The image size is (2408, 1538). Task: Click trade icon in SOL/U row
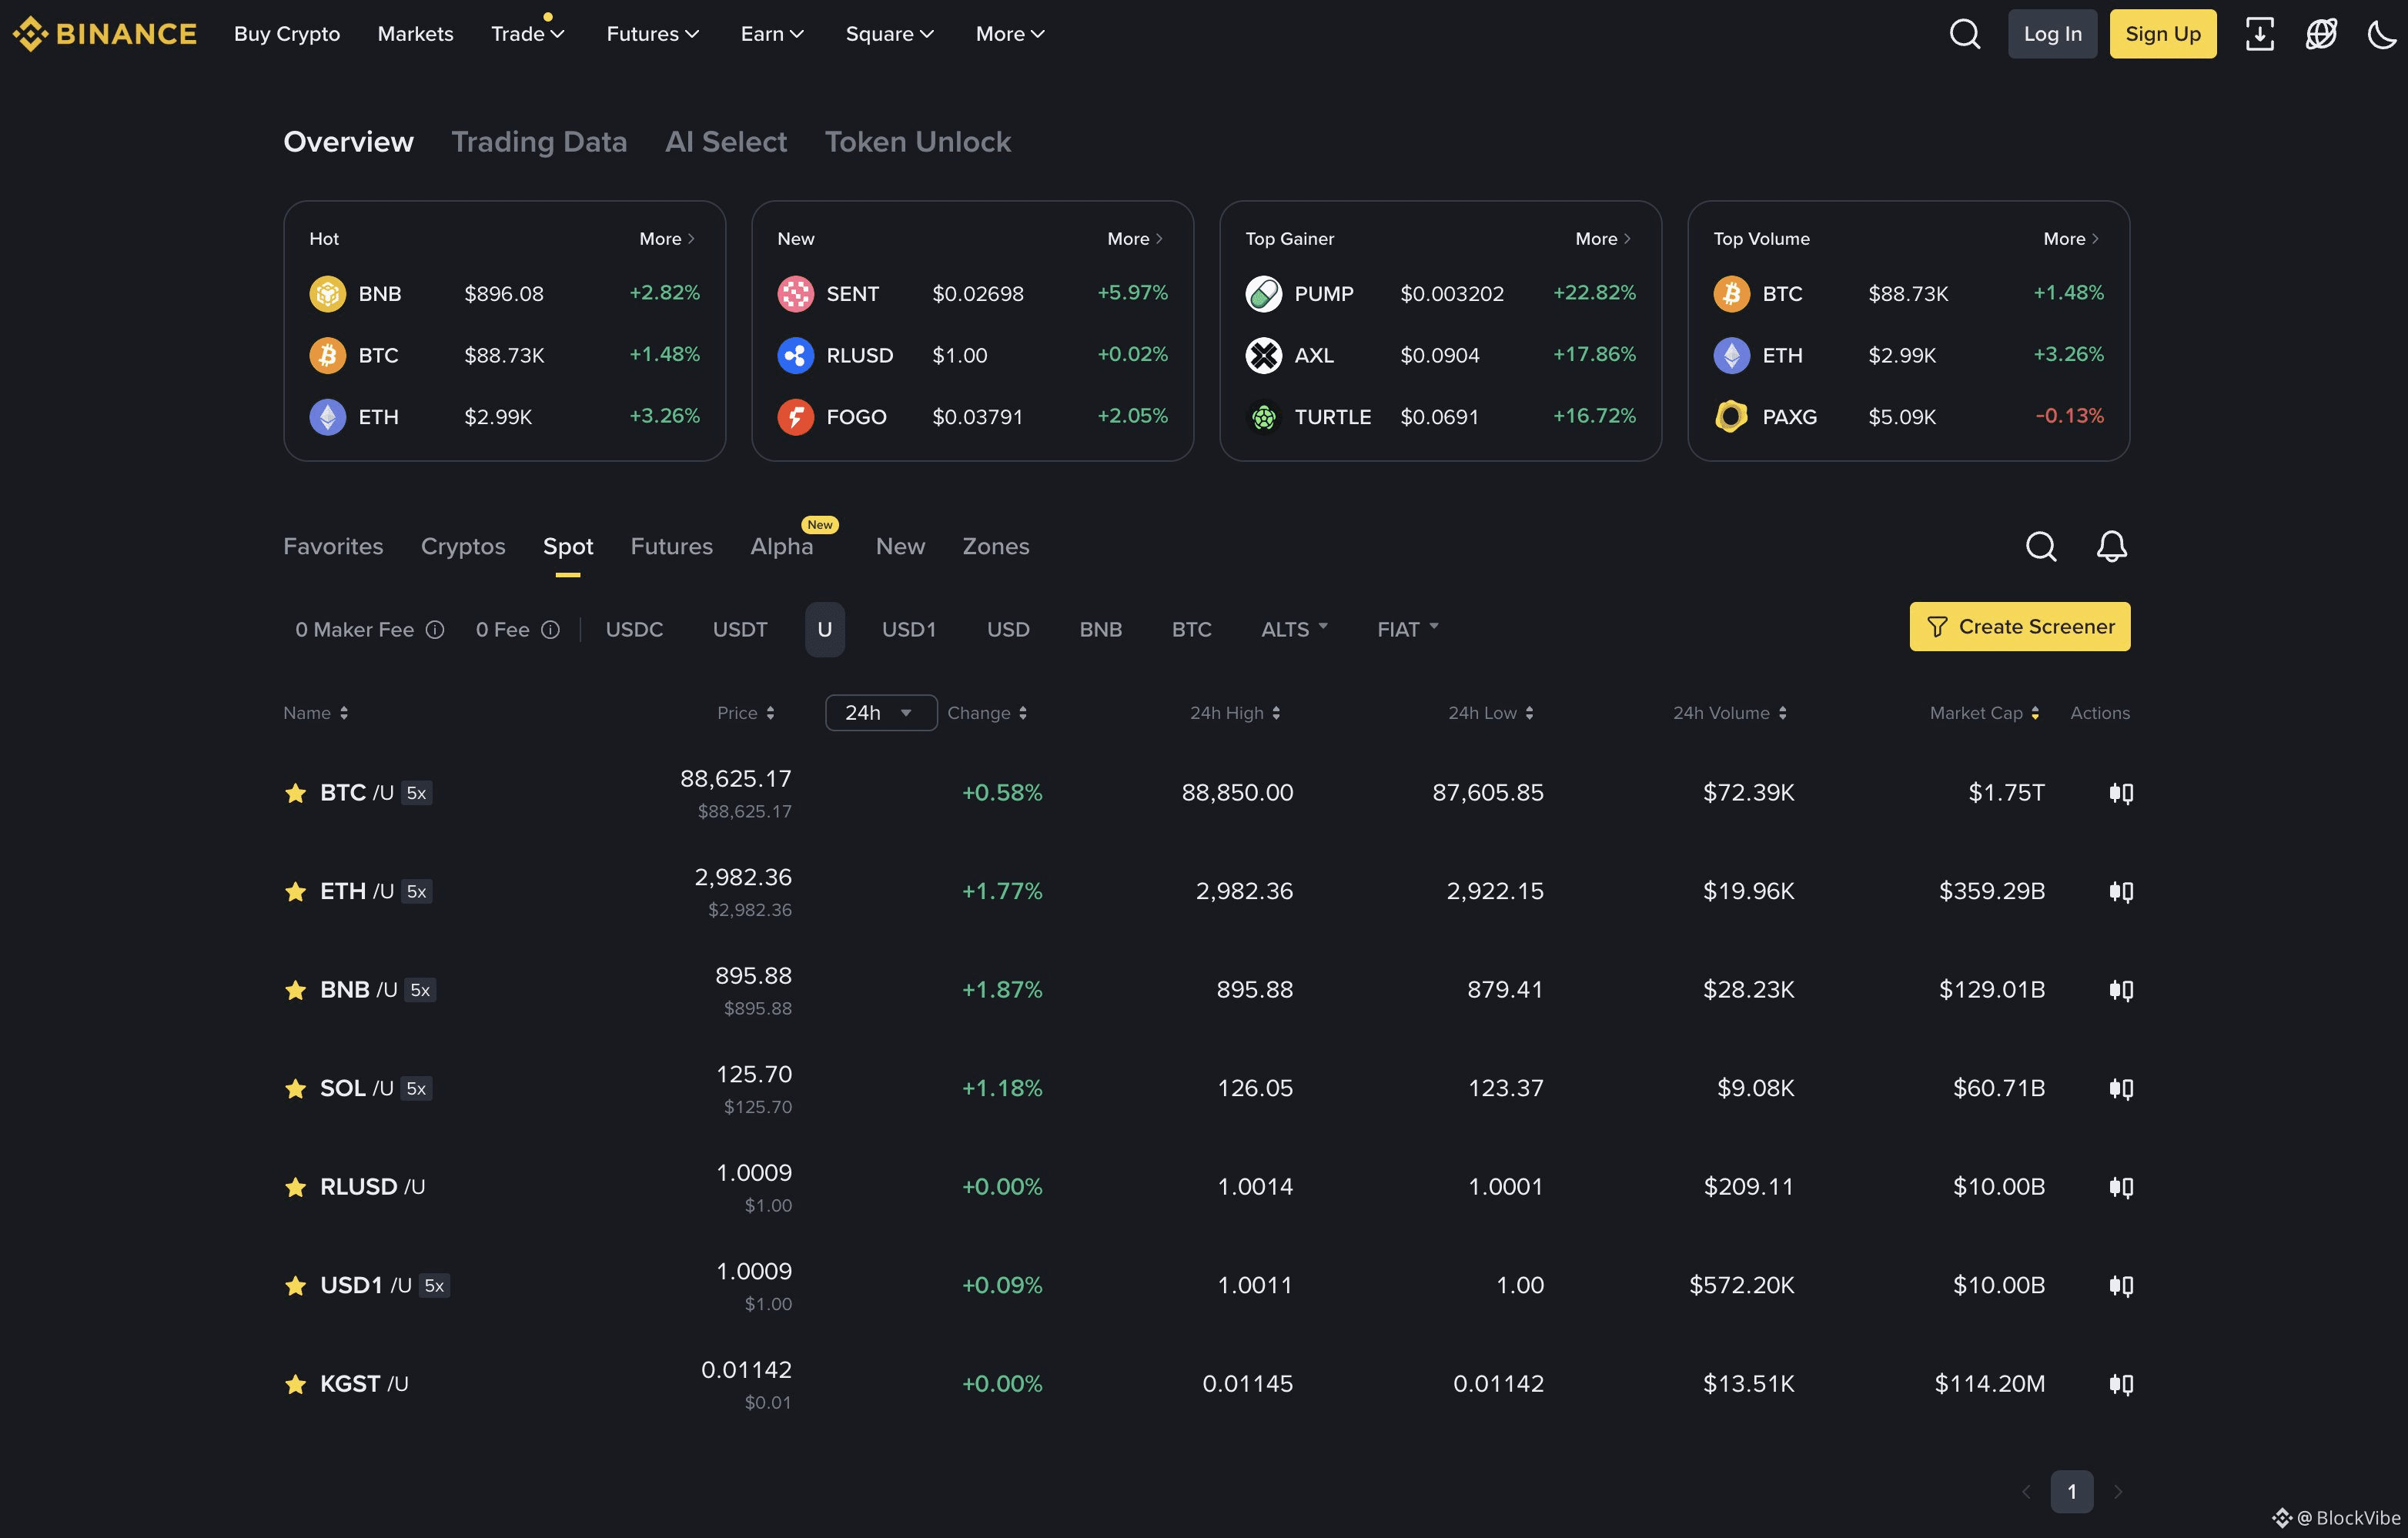[2120, 1088]
